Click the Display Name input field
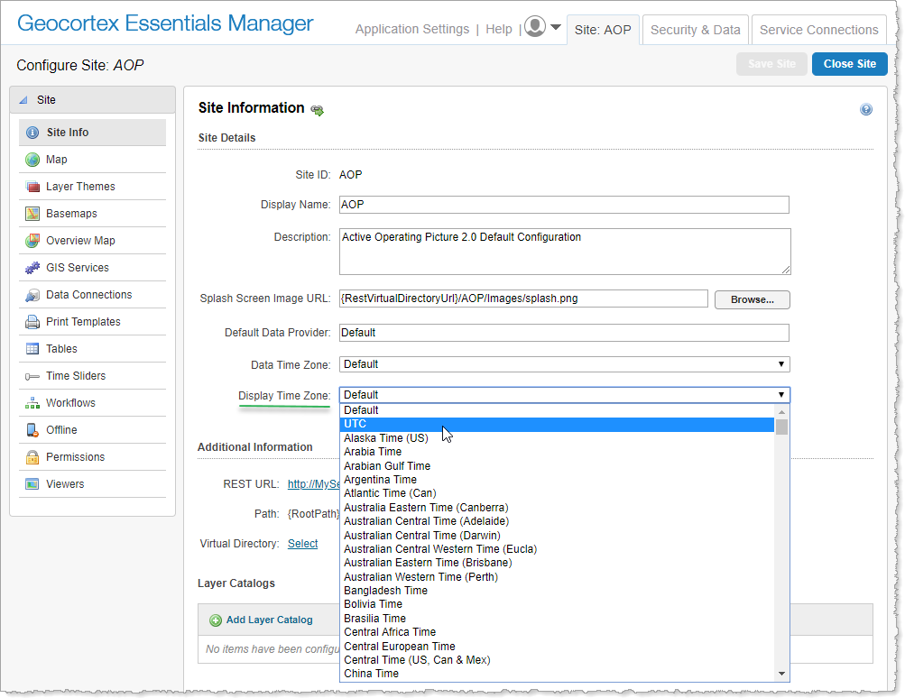The image size is (905, 698). [564, 205]
